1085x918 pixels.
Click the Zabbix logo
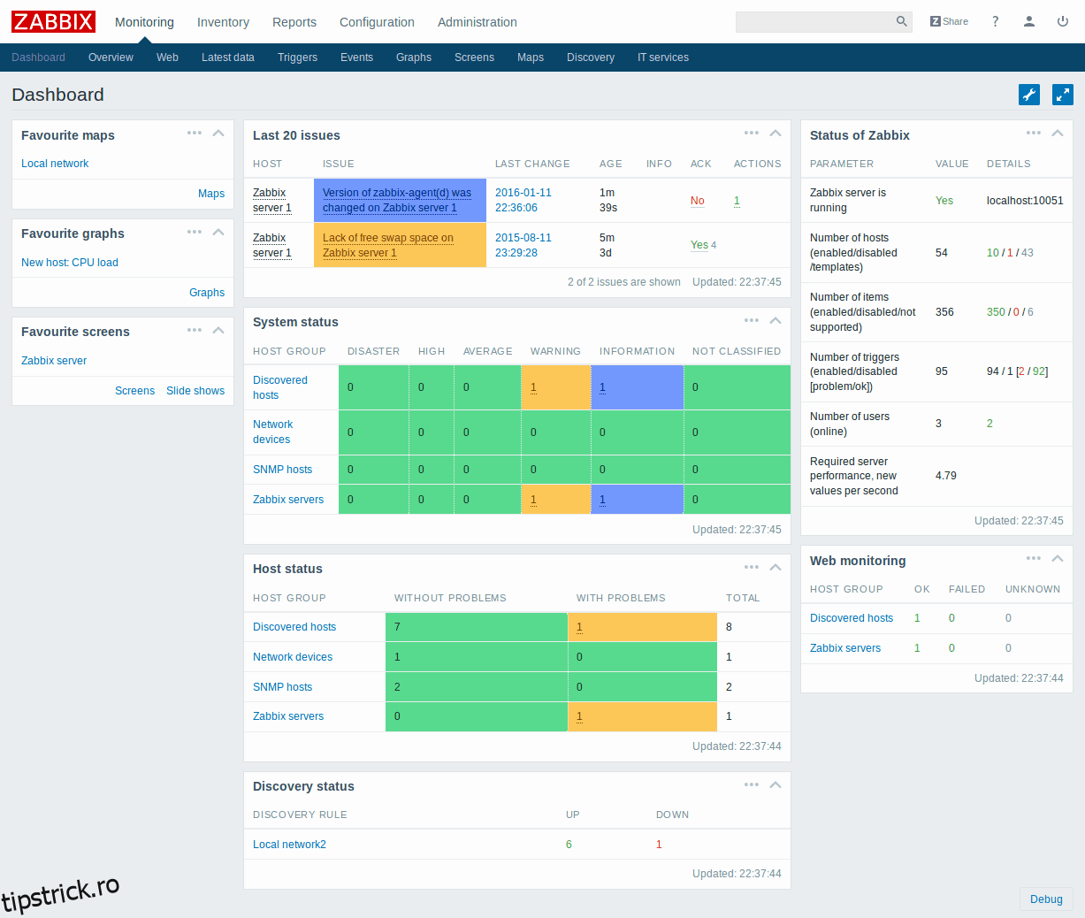53,21
